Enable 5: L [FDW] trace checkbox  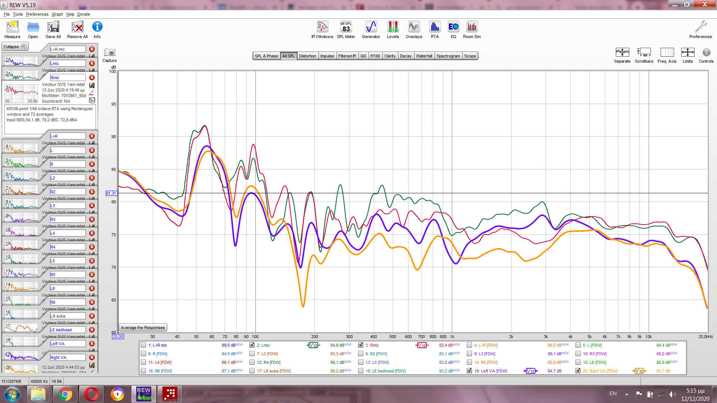click(x=578, y=345)
